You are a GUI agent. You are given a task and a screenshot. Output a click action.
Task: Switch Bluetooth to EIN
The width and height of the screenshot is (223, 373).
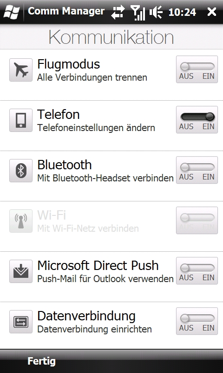pos(197,170)
